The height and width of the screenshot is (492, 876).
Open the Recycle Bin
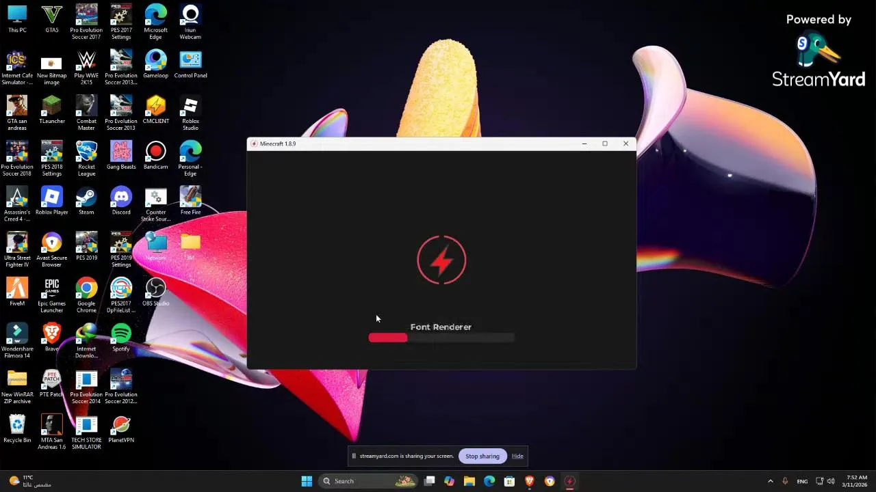point(17,428)
